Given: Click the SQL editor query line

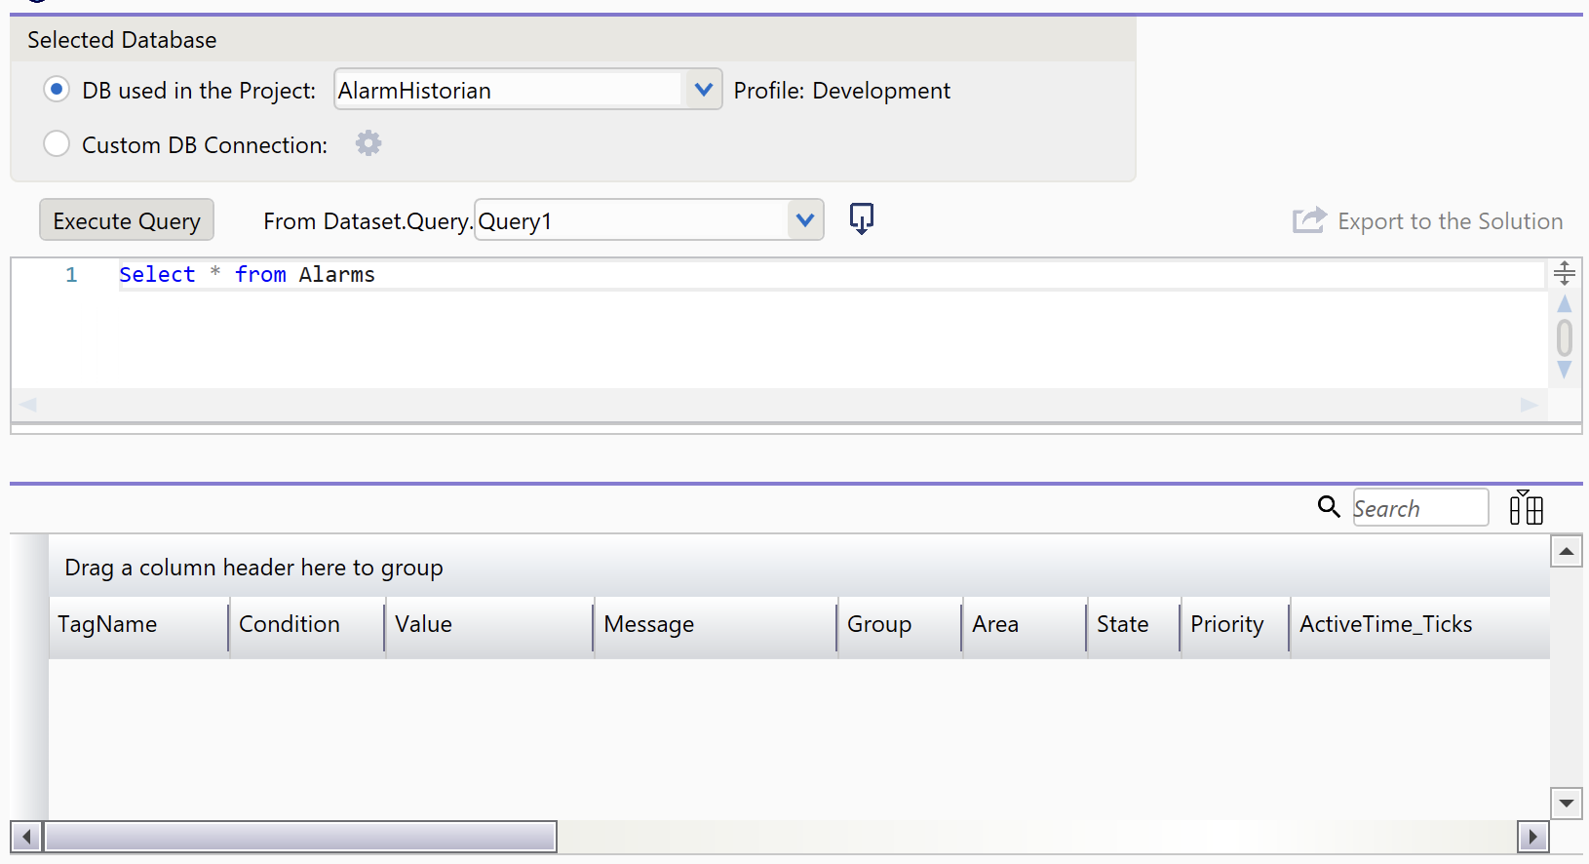Looking at the screenshot, I should 585,275.
